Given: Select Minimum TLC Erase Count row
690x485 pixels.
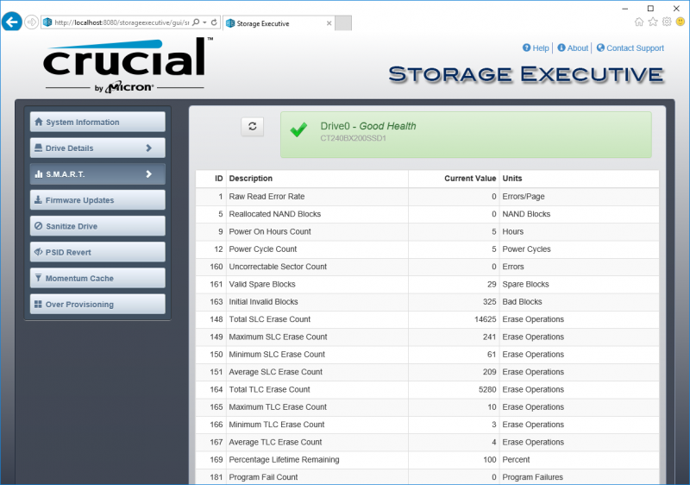Looking at the screenshot, I should click(x=427, y=425).
